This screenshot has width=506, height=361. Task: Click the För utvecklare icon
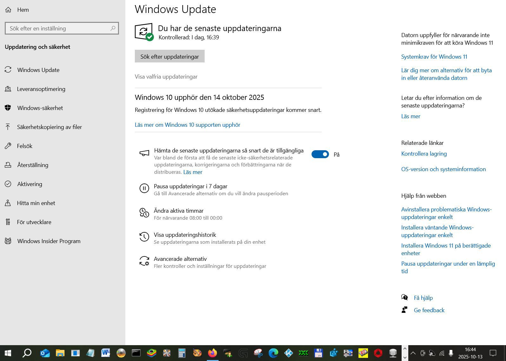(8, 222)
